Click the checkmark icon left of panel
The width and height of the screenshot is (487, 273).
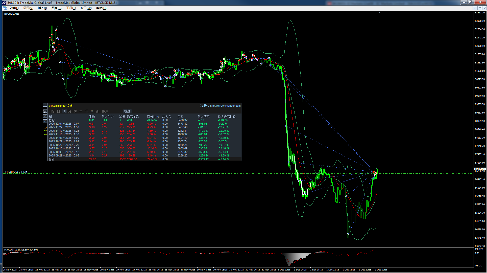tap(45, 121)
